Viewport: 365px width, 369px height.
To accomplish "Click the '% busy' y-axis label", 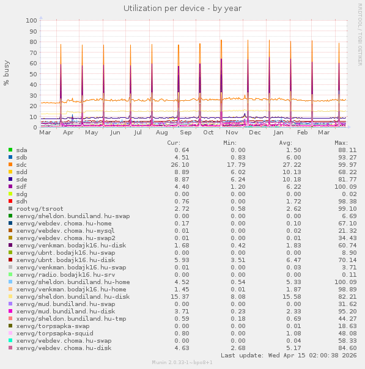I will pyautogui.click(x=6, y=73).
